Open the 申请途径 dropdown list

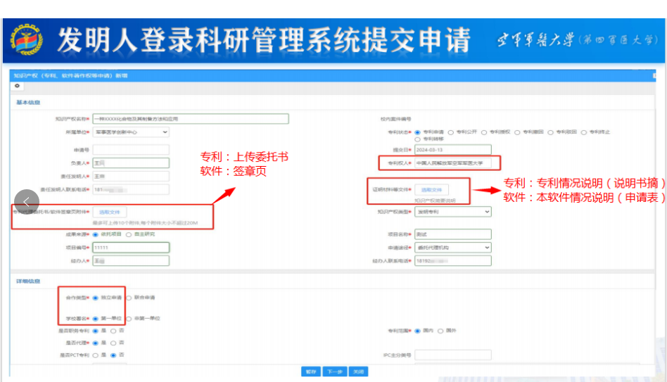[x=452, y=248]
